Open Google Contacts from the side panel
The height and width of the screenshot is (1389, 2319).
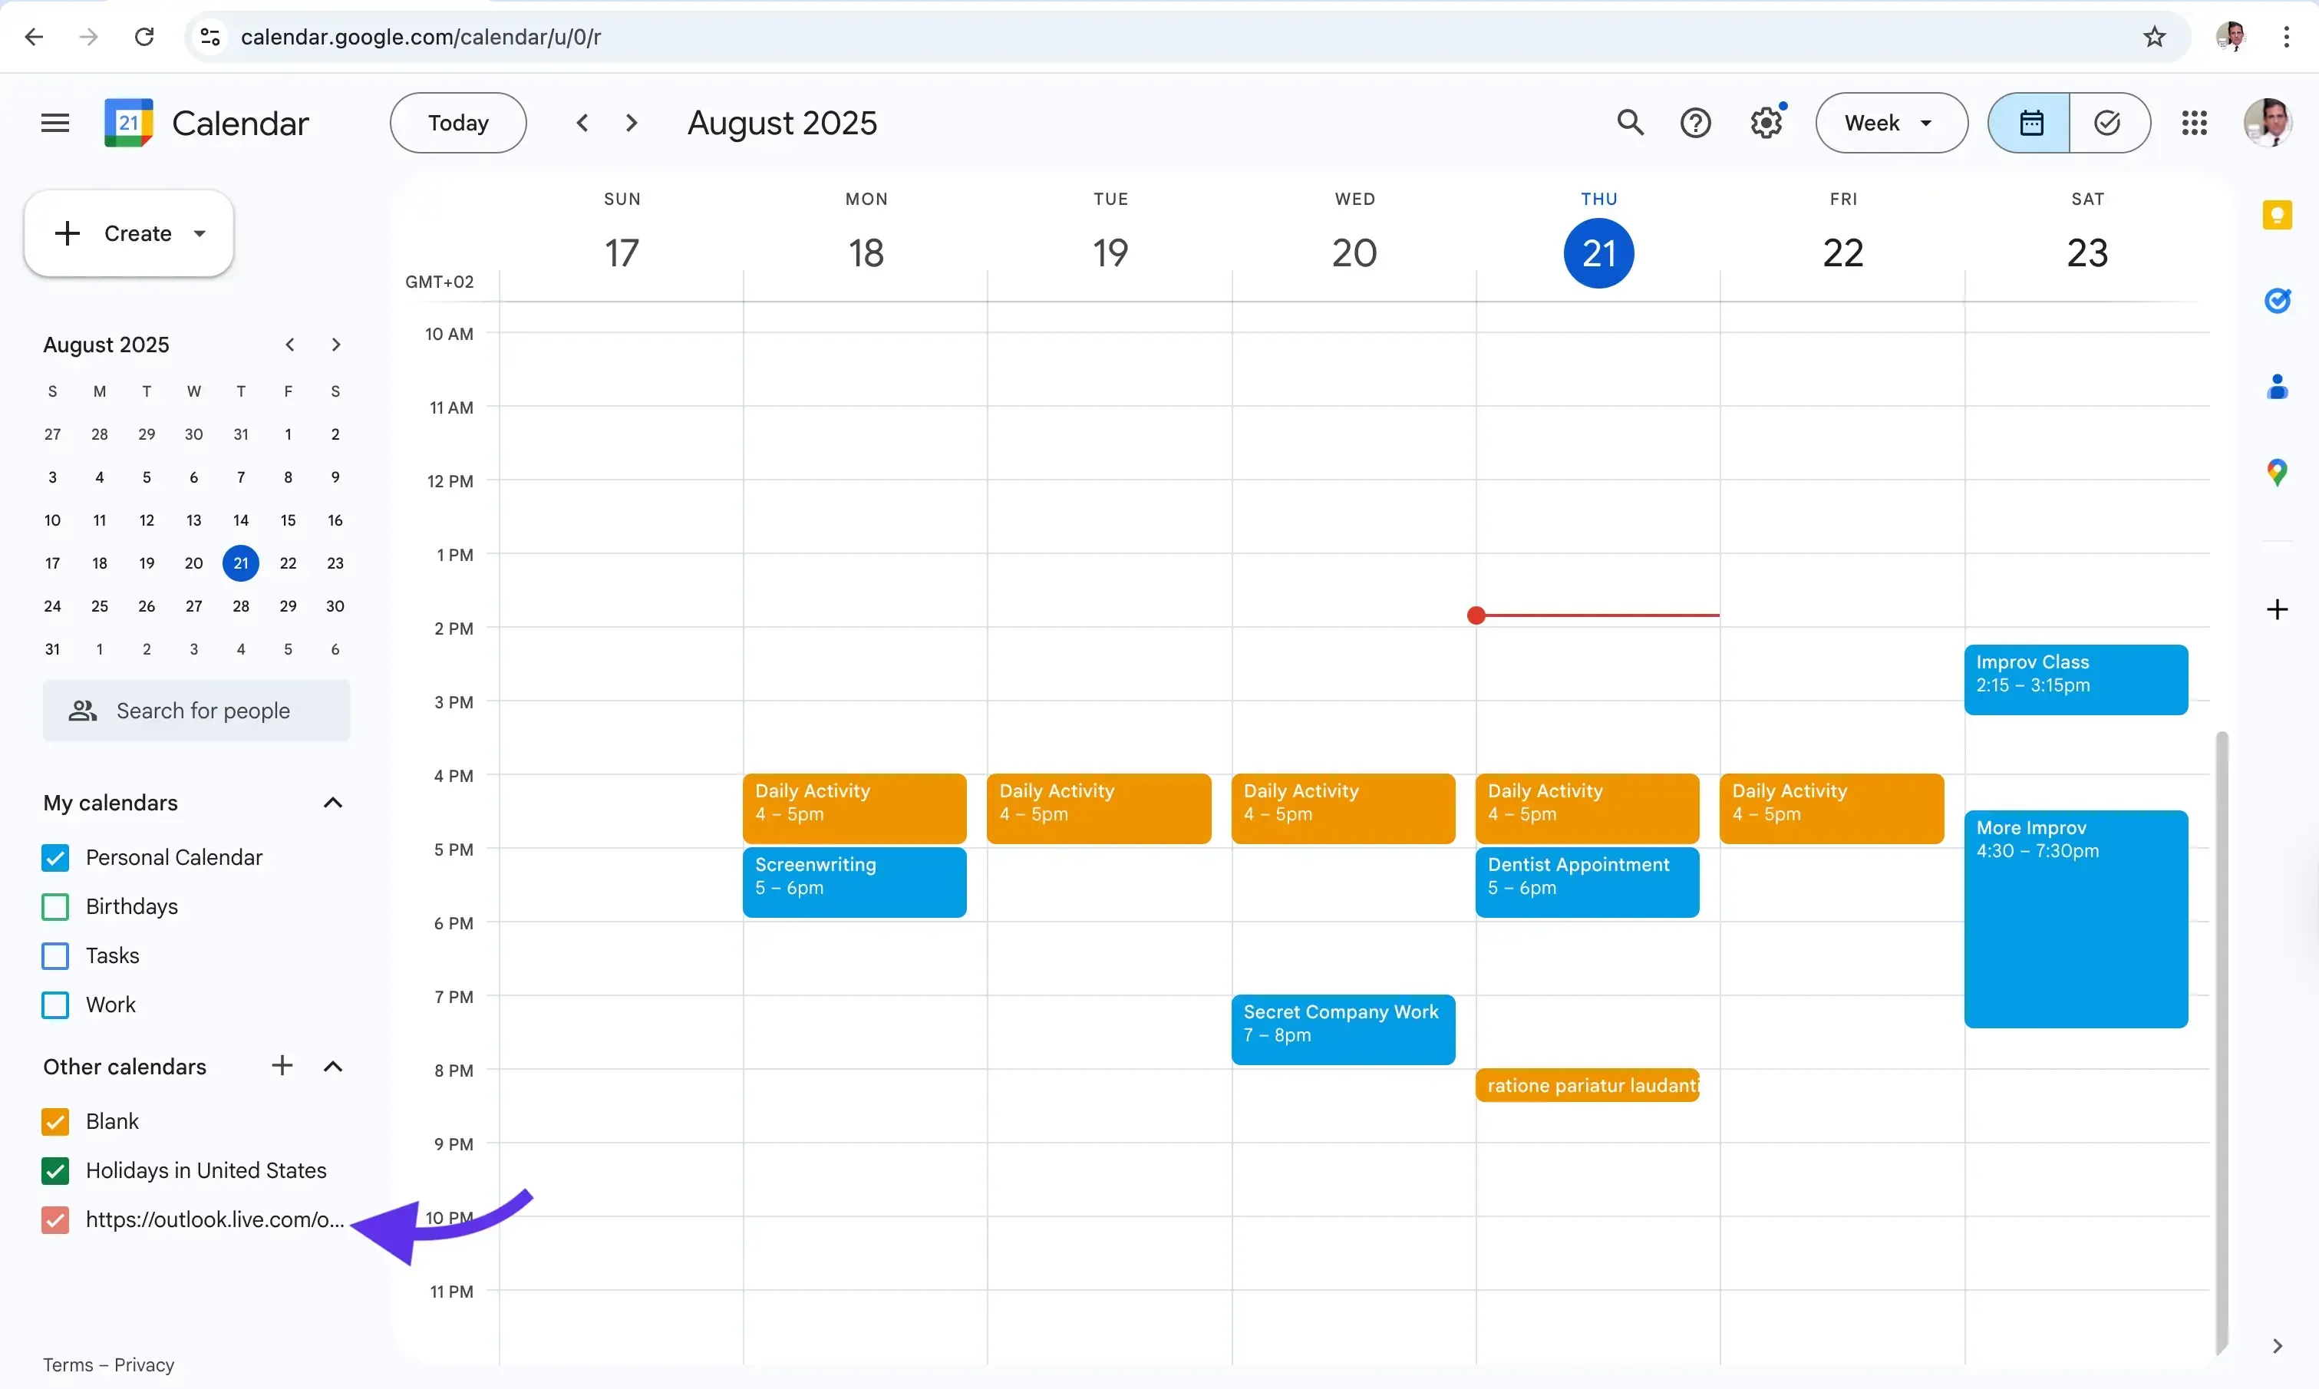(x=2278, y=386)
